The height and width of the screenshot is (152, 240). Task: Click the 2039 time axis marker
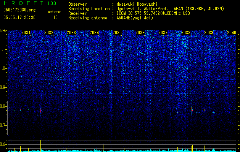(209, 32)
